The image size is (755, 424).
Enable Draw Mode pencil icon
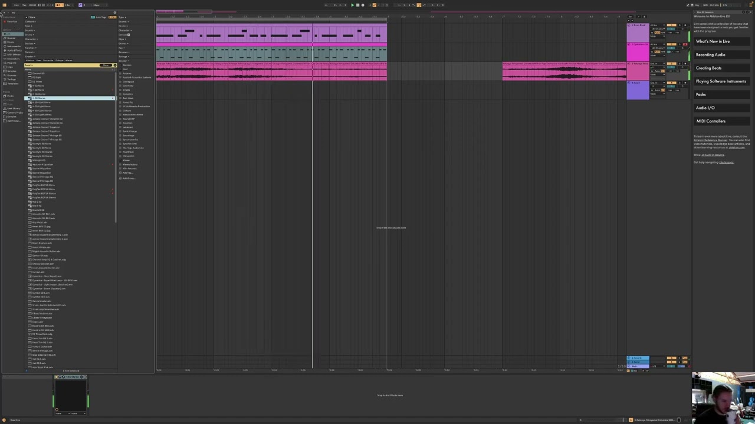click(x=688, y=5)
